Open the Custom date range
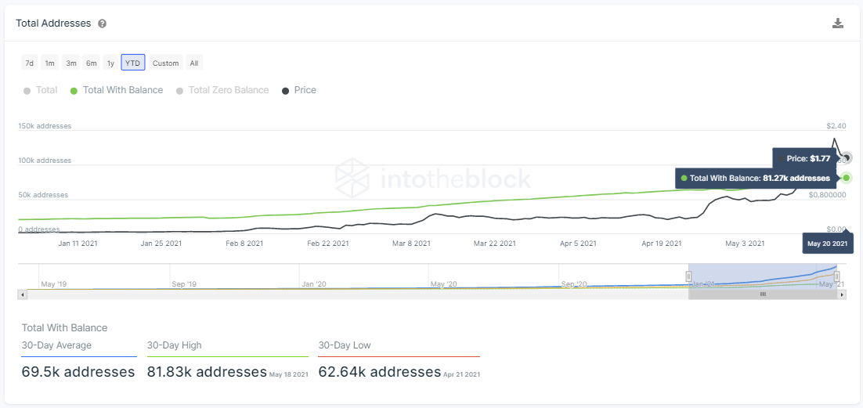The image size is (863, 408). click(166, 63)
